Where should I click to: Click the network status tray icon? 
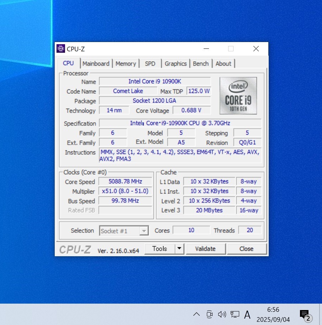pos(235,314)
